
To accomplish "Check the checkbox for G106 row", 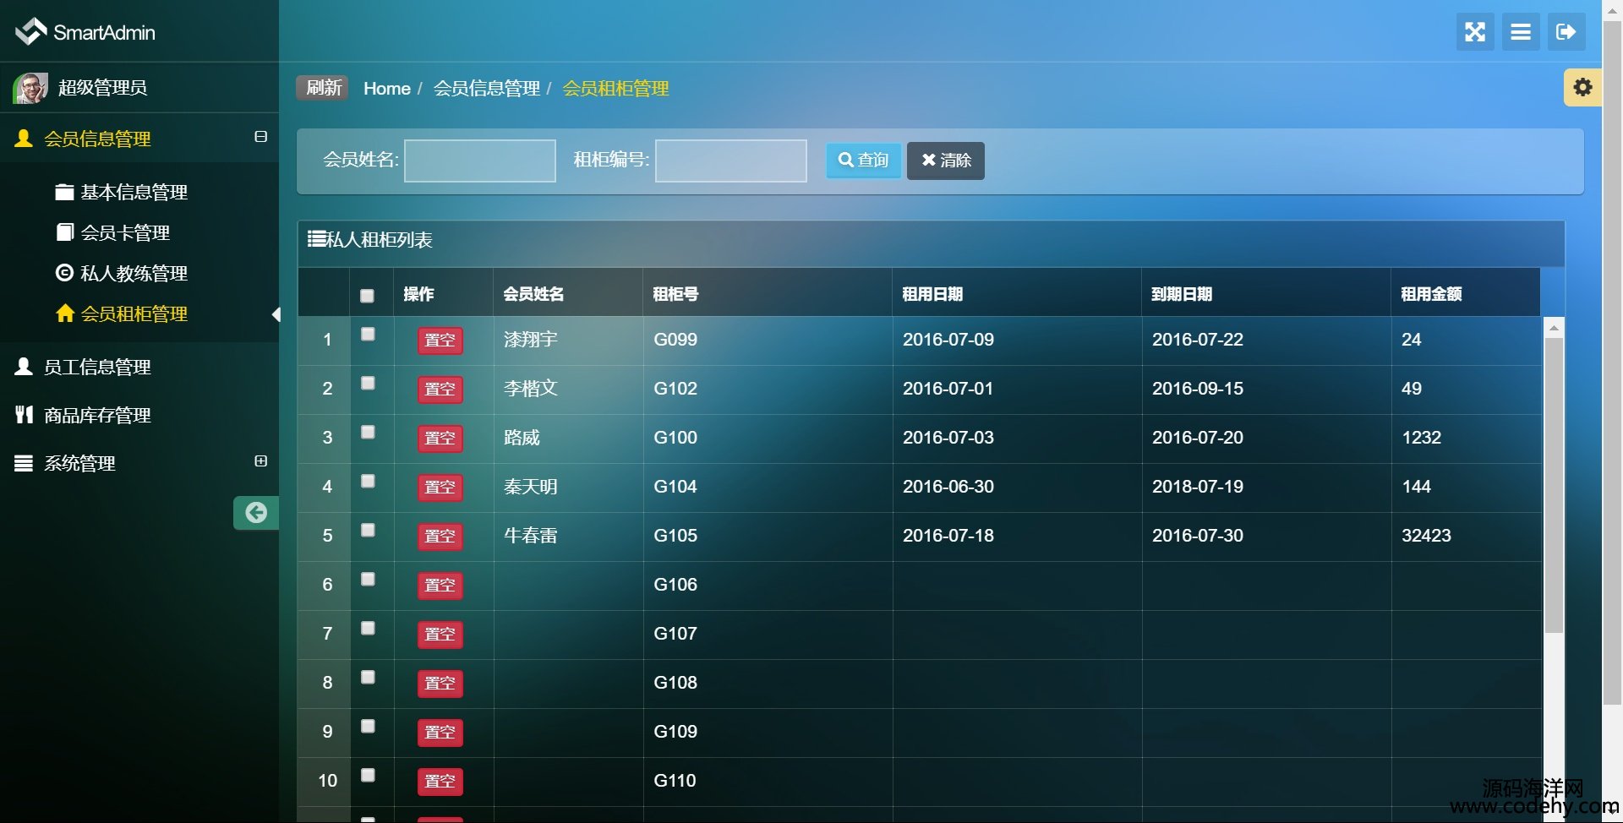I will pos(368,579).
